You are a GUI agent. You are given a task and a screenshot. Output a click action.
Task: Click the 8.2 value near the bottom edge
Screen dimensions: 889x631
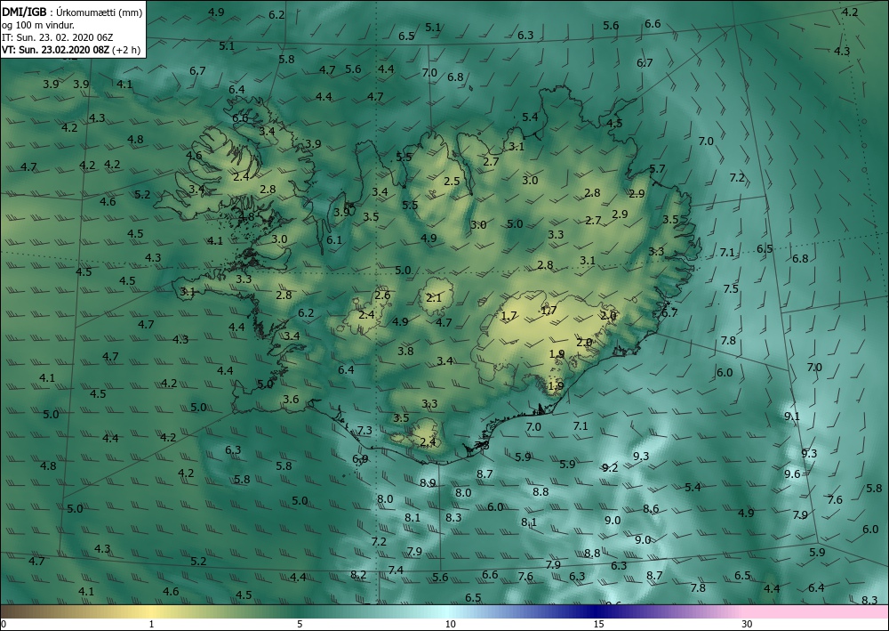[358, 575]
